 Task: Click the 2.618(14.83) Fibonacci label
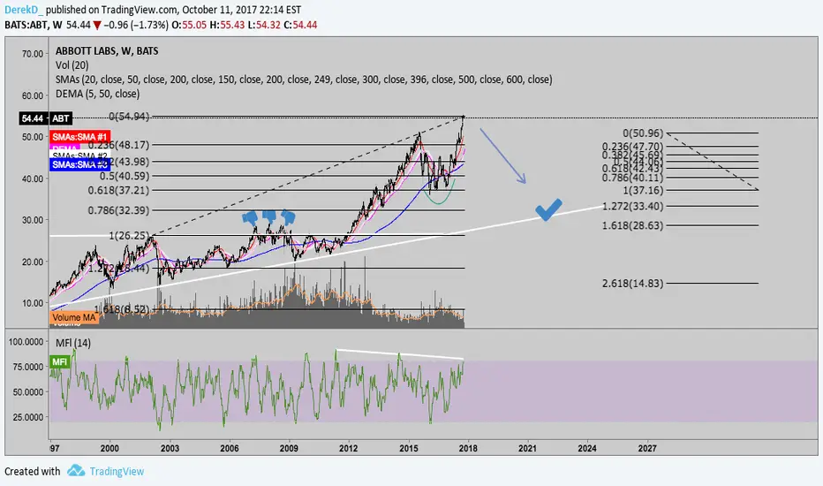[633, 283]
